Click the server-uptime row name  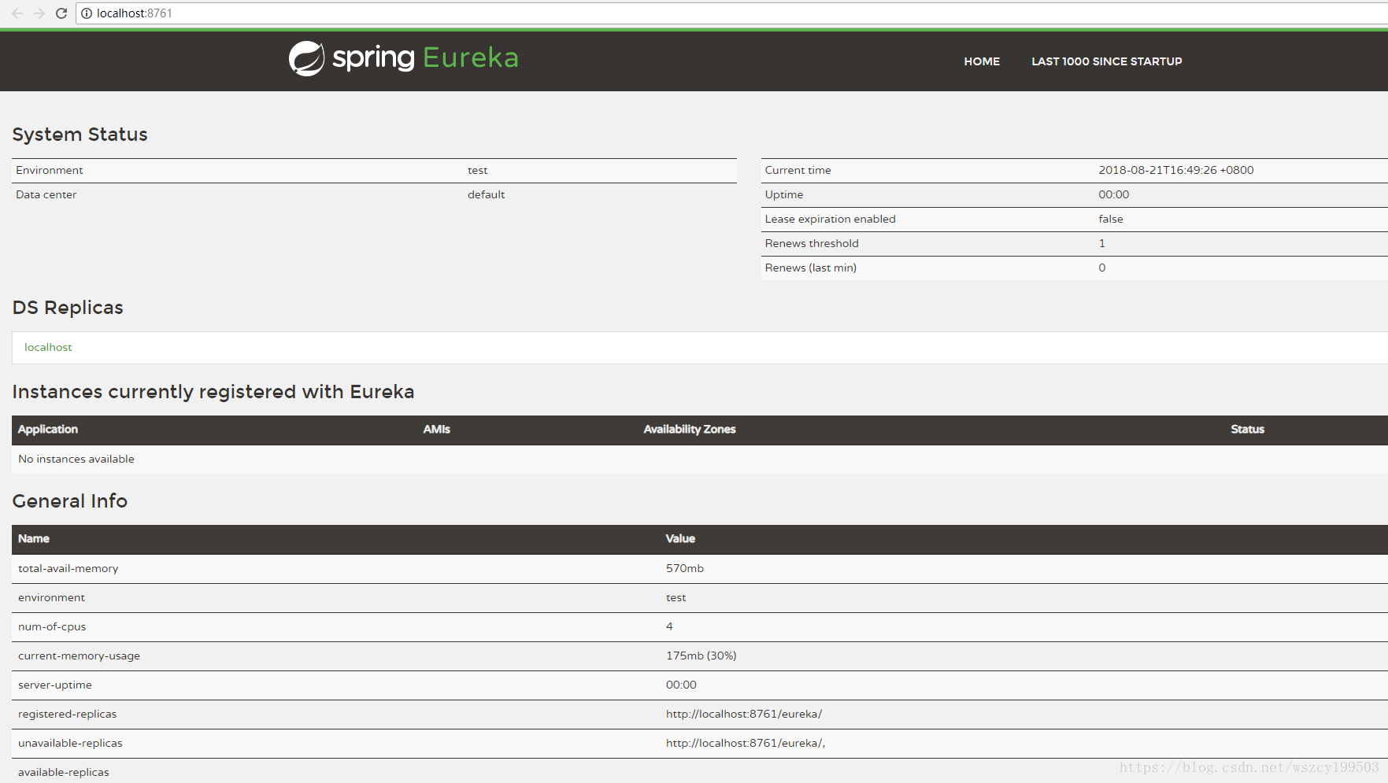pyautogui.click(x=55, y=685)
